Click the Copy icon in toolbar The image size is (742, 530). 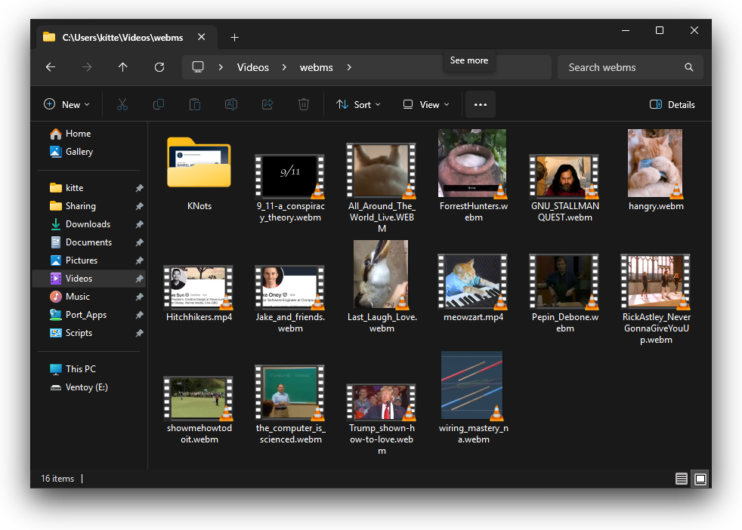pyautogui.click(x=159, y=104)
